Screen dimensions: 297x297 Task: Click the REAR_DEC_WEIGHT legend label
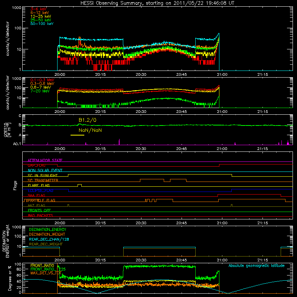click(46, 244)
